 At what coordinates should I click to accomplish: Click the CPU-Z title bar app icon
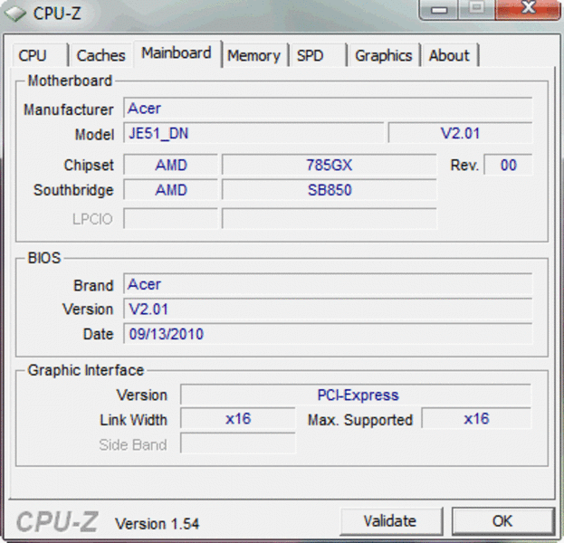point(15,14)
